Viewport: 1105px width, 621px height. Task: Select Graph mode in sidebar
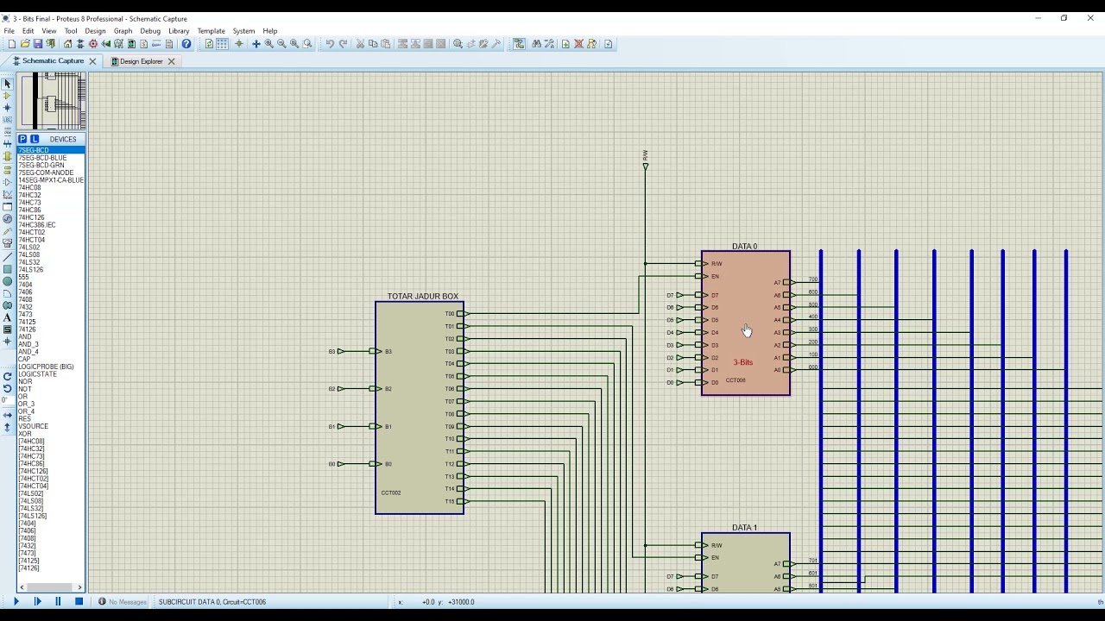click(x=8, y=193)
